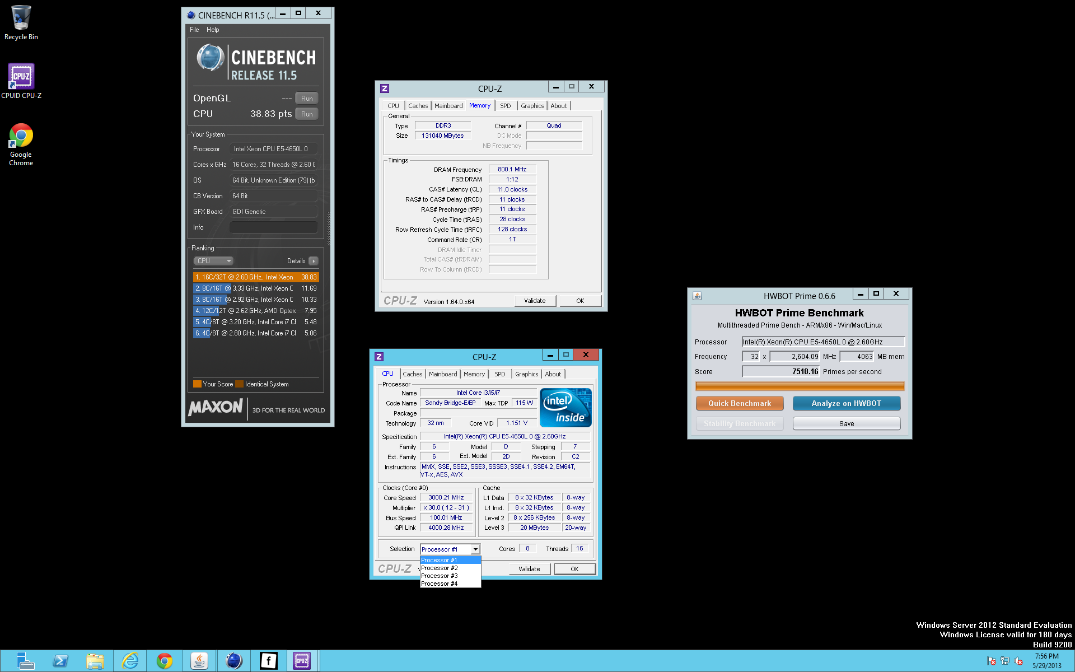Click Analyze on HWBOT button

pyautogui.click(x=847, y=403)
